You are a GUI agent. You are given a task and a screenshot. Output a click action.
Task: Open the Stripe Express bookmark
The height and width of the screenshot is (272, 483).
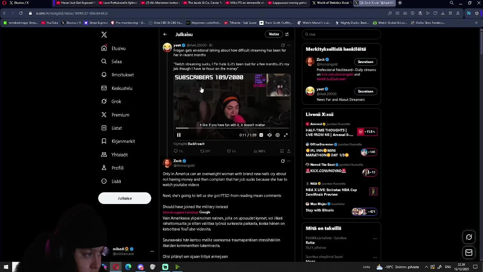click(x=96, y=23)
